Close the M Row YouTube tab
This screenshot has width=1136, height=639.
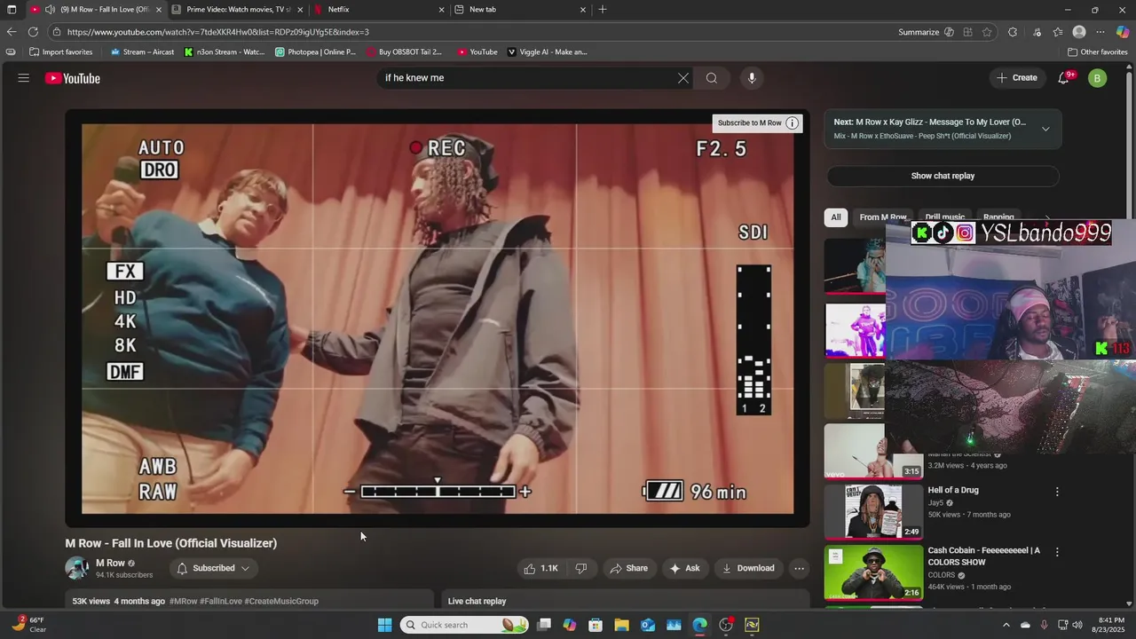click(159, 10)
